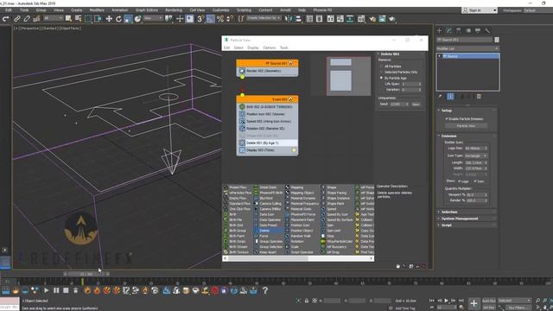Open Tools menu in Particle View
The image size is (553, 311).
[284, 48]
